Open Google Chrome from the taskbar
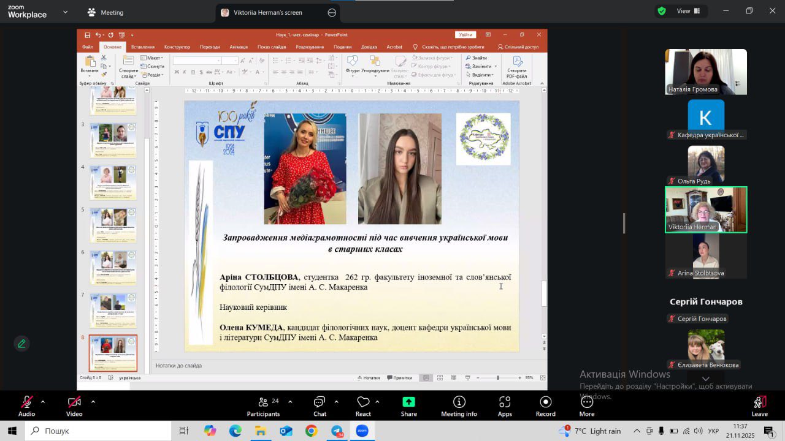 (x=312, y=431)
